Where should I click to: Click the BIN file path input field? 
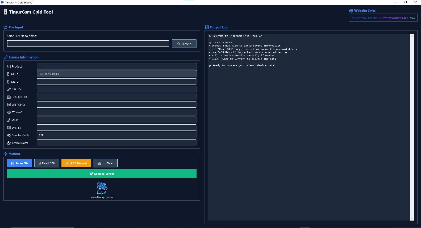pos(88,44)
